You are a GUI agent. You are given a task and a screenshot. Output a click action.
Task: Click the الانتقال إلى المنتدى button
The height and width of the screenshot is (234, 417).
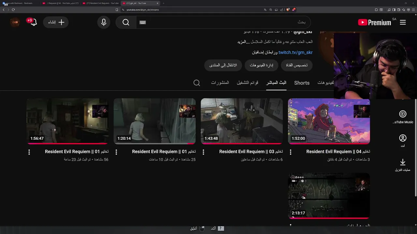pos(223,65)
